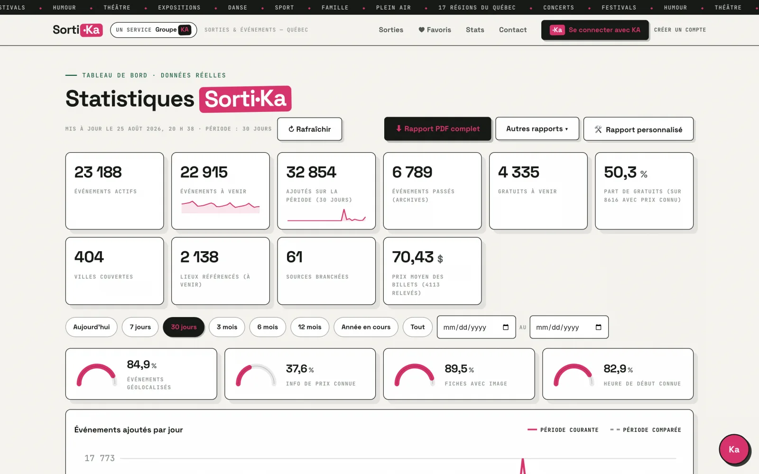Viewport: 759px width, 474px height.
Task: Open the Ka chat bubble button
Action: [x=734, y=449]
